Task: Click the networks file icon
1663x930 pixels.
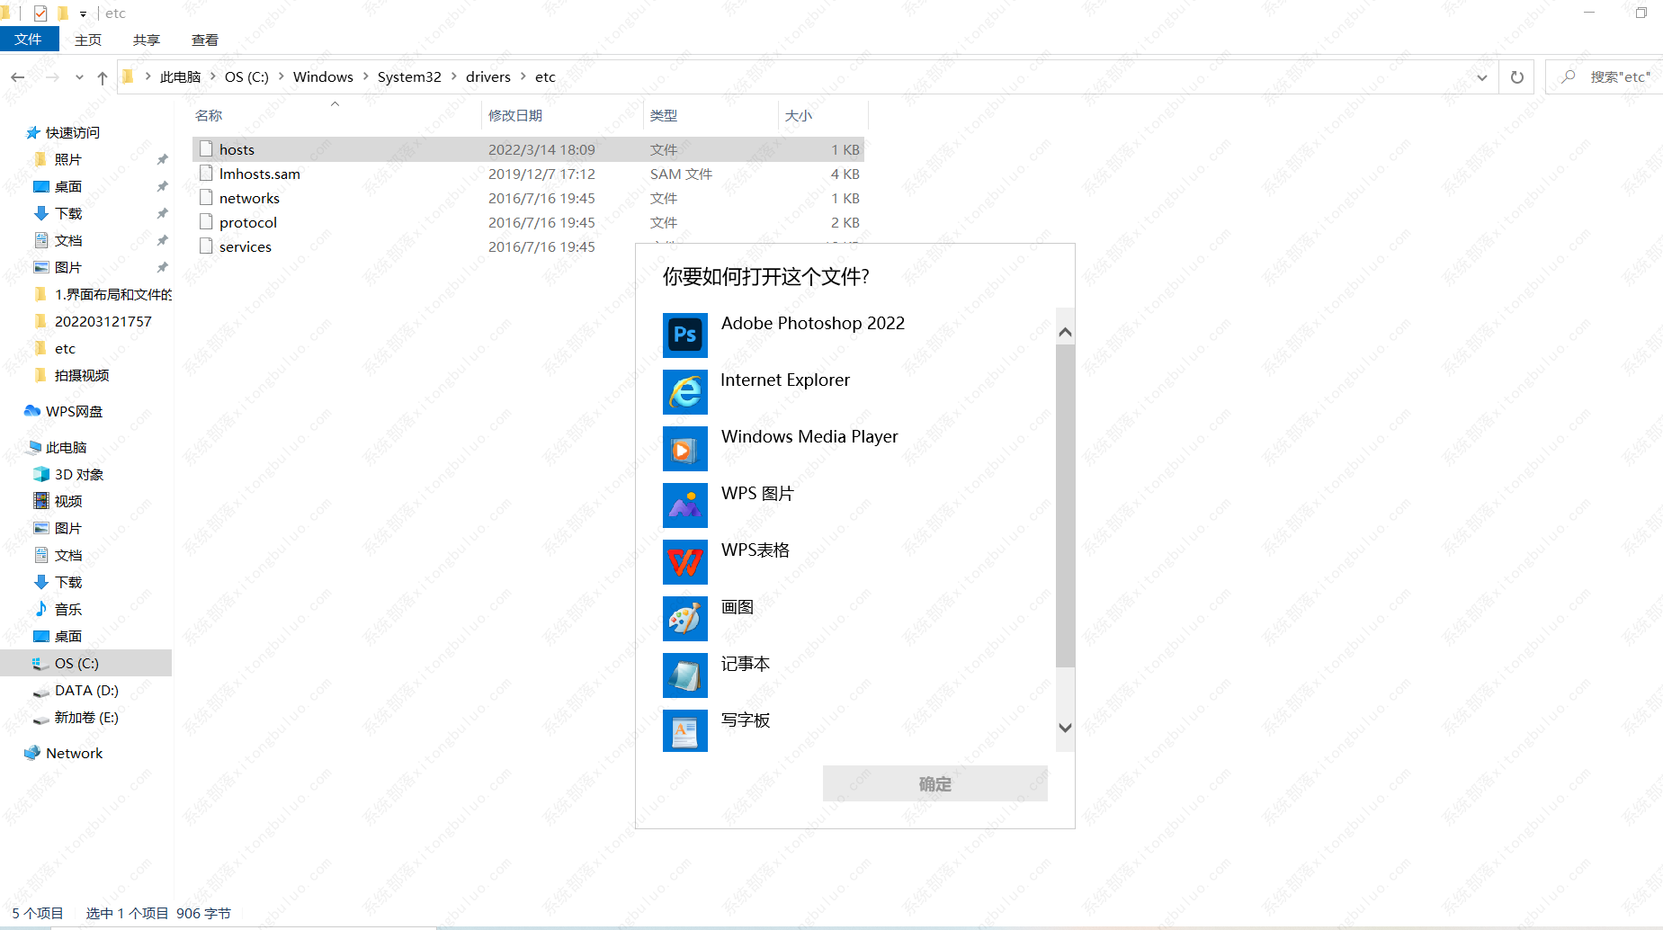Action: [206, 198]
